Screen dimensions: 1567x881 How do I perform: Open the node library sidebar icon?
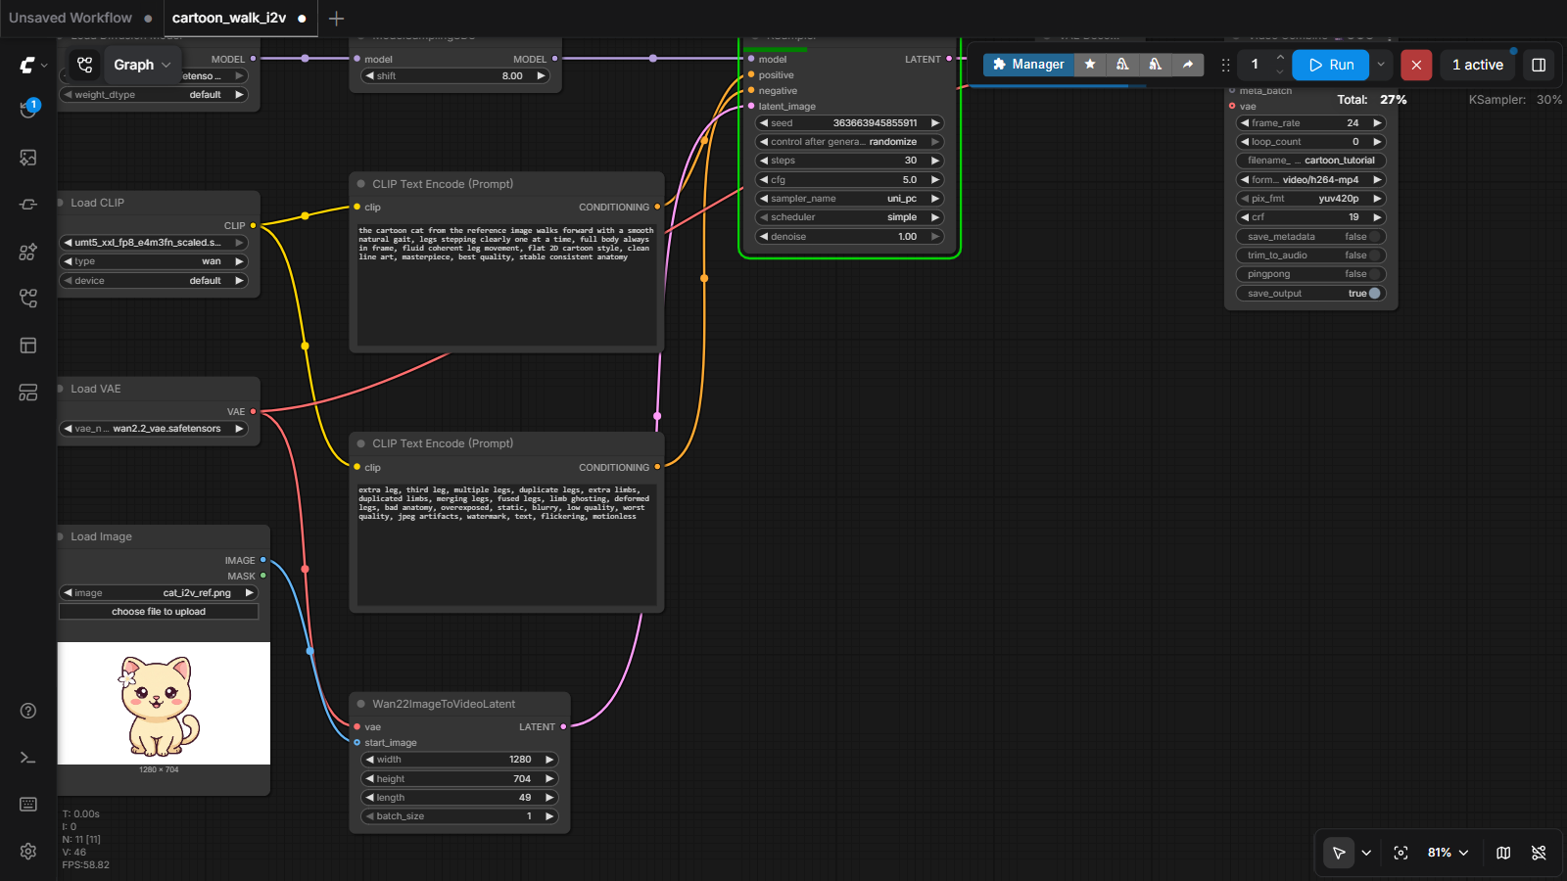tap(28, 205)
